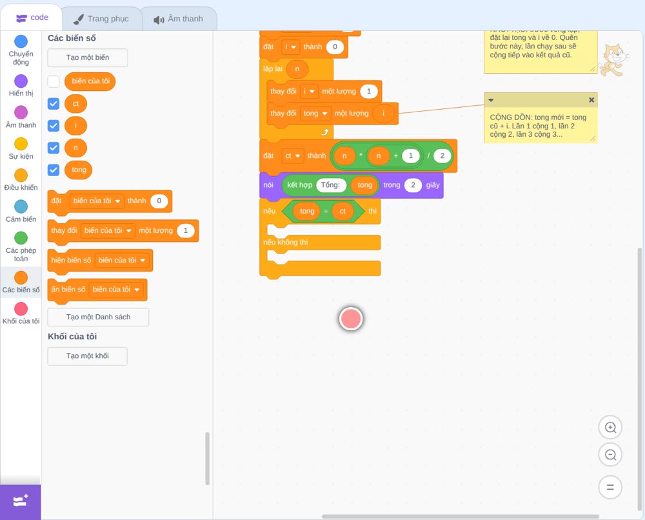Collapse the CỘNG DỒN comment
645x520 pixels.
(x=491, y=100)
